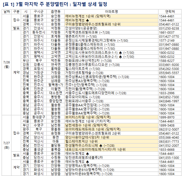Click 운정중흥S클래스에듀하이 entry

coord(90,48)
